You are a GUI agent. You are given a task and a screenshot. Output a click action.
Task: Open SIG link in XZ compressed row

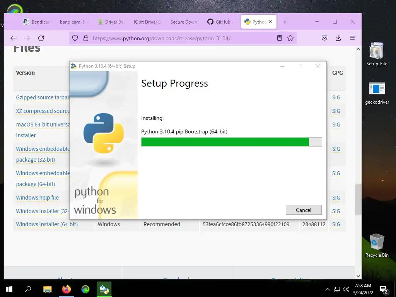tap(336, 111)
